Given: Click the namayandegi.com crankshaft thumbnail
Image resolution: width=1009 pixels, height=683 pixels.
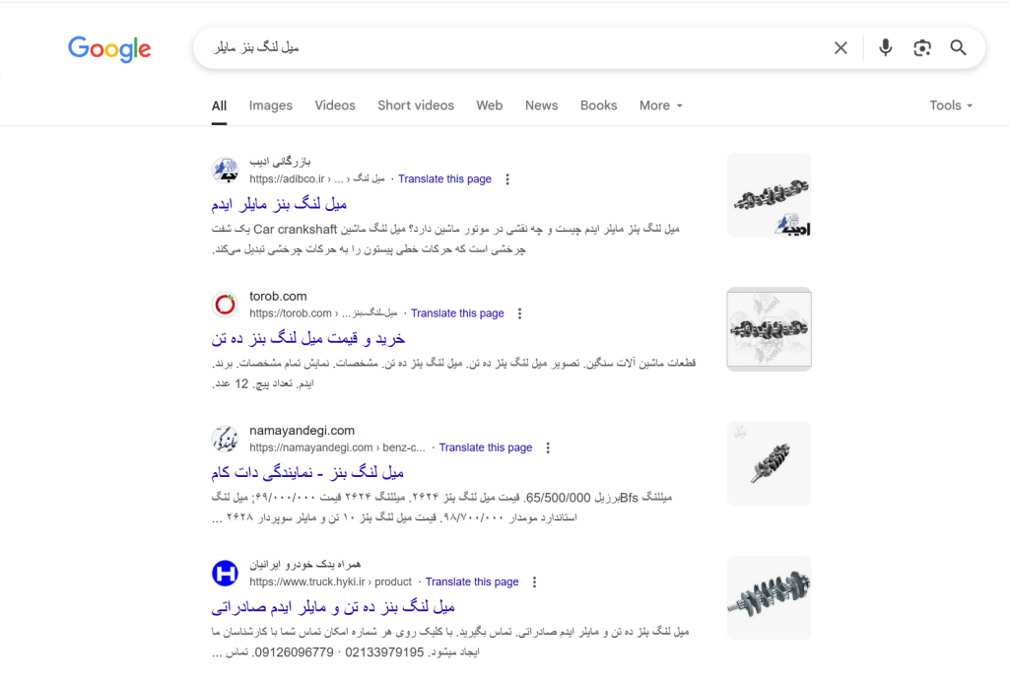Looking at the screenshot, I should pyautogui.click(x=769, y=463).
